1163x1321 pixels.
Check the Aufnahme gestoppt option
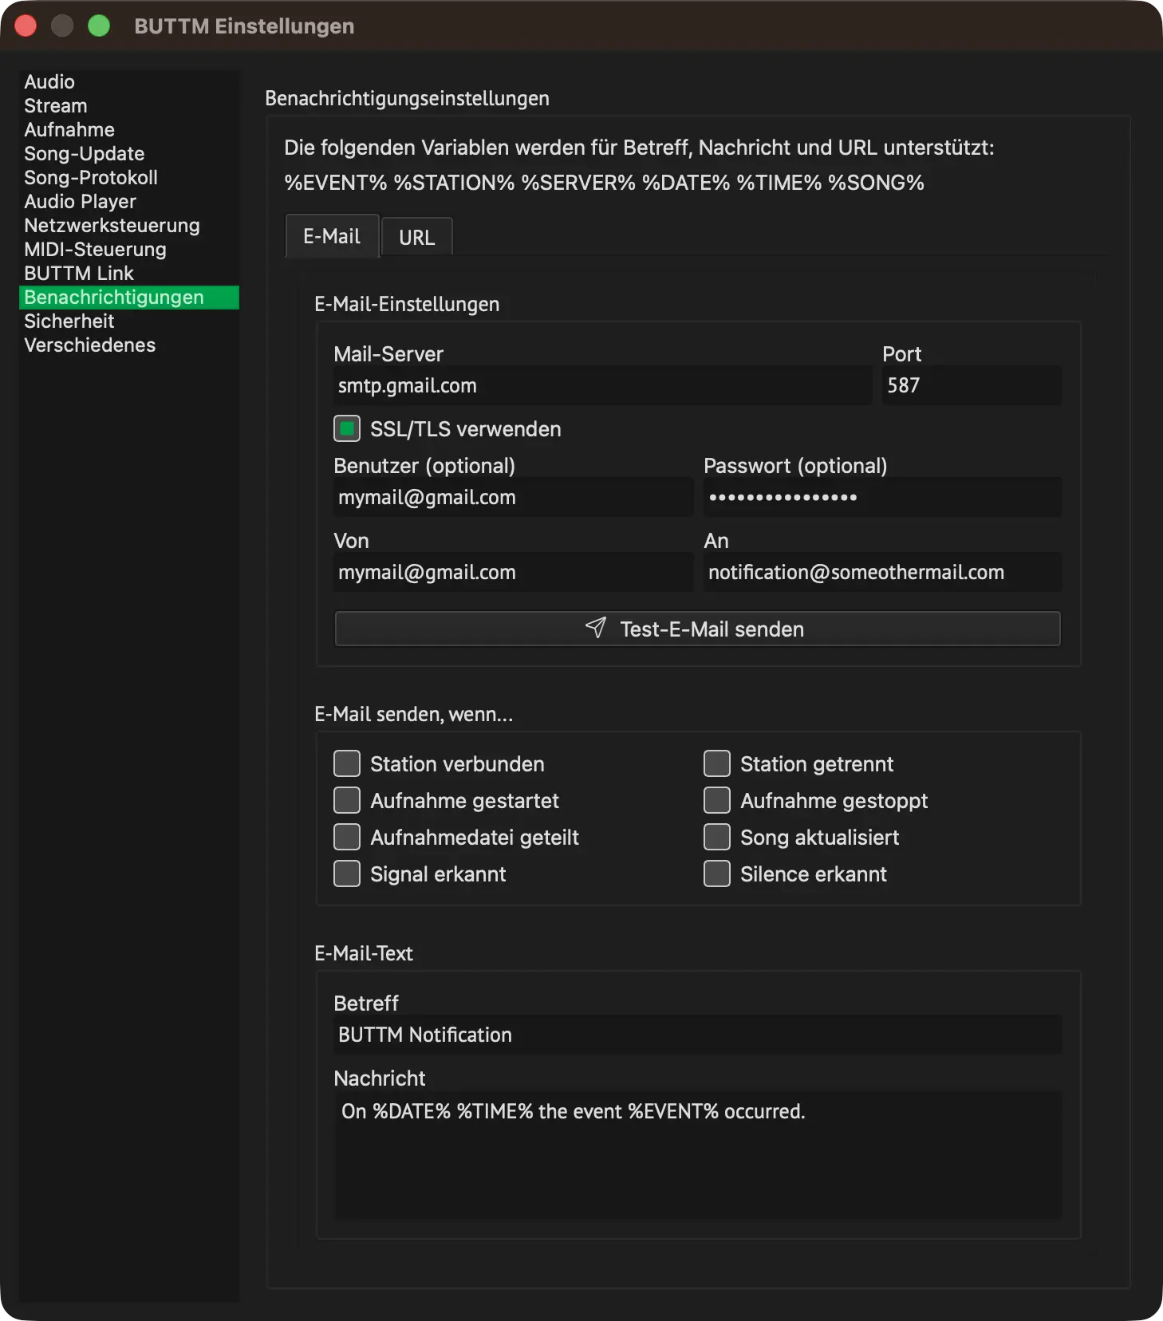[717, 800]
